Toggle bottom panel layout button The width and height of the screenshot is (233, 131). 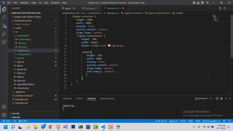click(198, 3)
